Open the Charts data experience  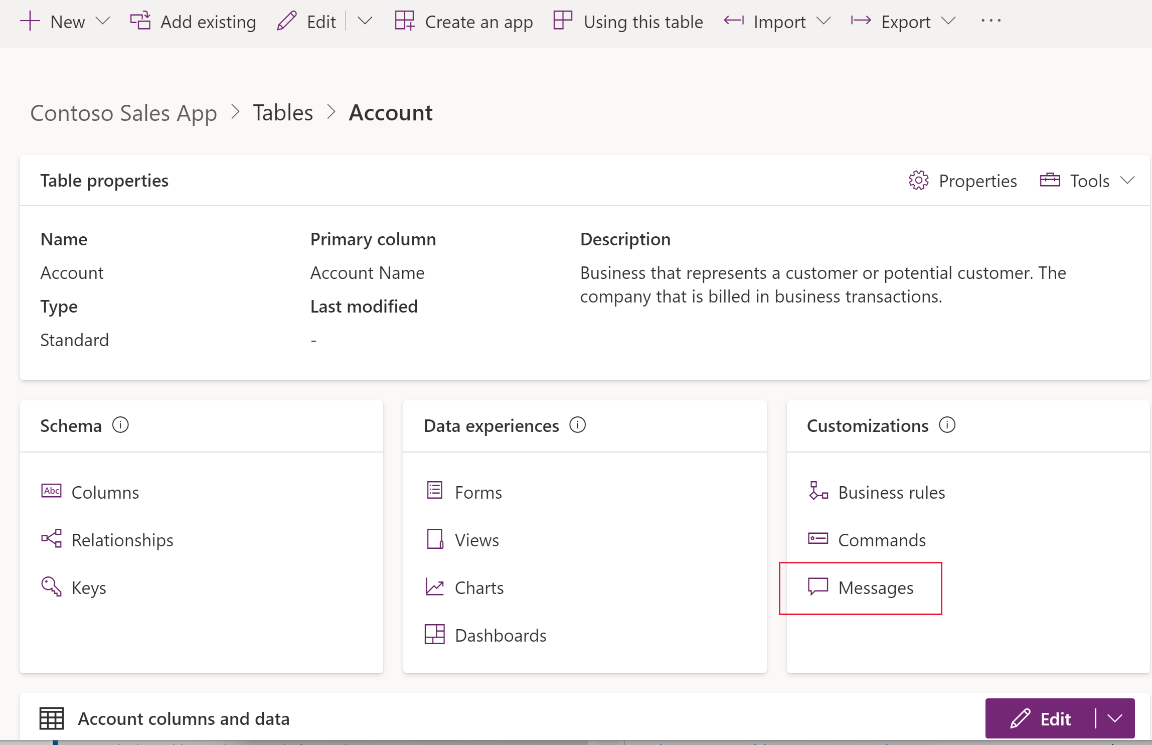tap(478, 588)
